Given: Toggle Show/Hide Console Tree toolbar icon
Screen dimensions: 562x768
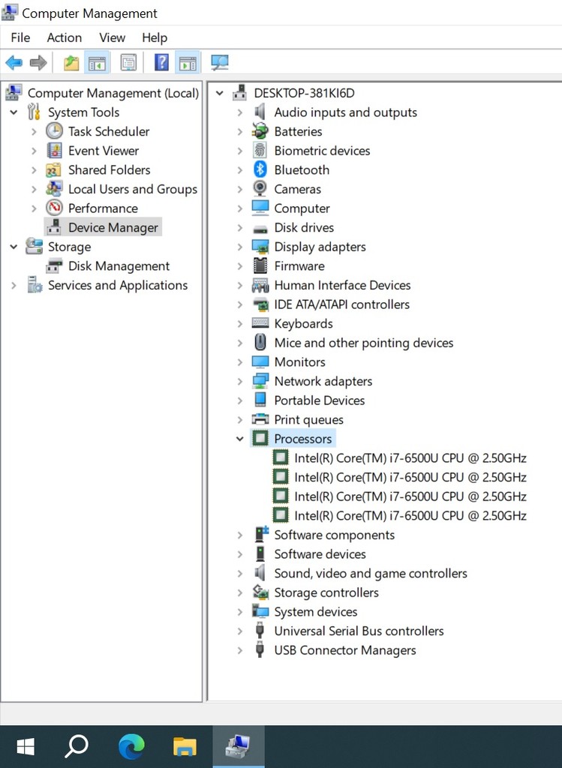Looking at the screenshot, I should 97,62.
